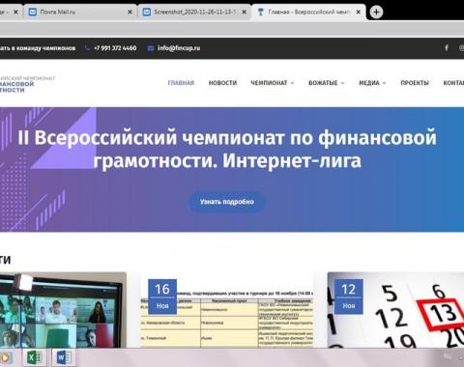Viewport: 464px width, 367px height.
Task: Click the 12 Ноя date badge
Action: coord(349,296)
